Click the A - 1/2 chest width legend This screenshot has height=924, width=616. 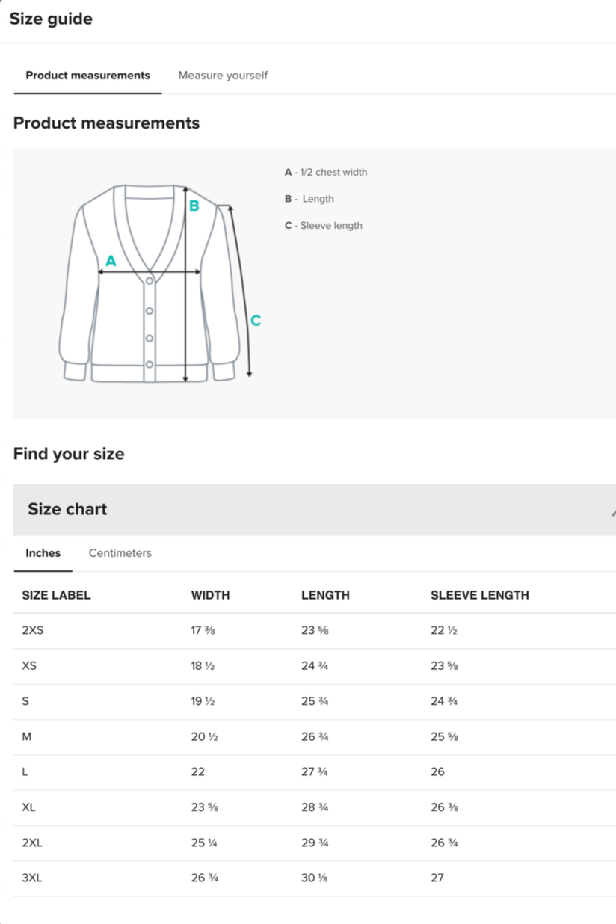coord(326,172)
